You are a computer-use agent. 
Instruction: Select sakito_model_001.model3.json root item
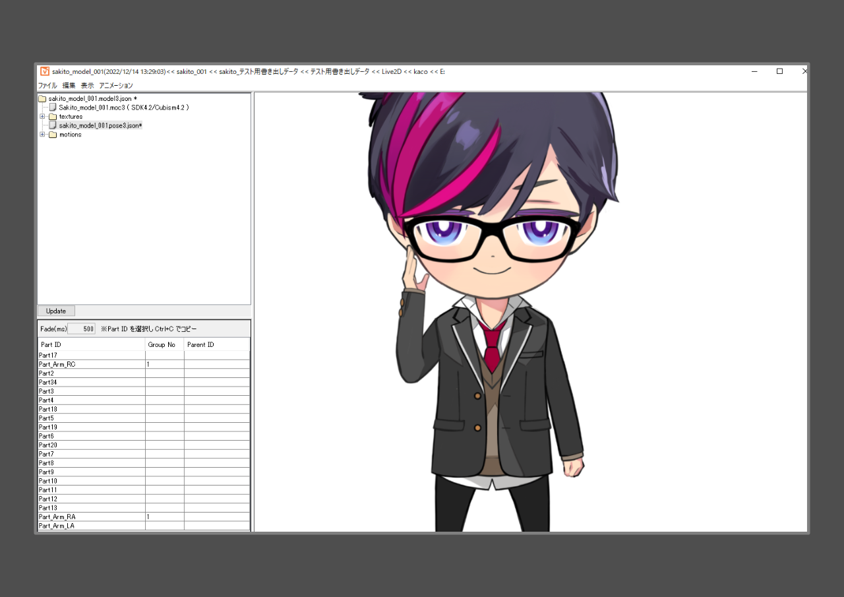pos(92,98)
